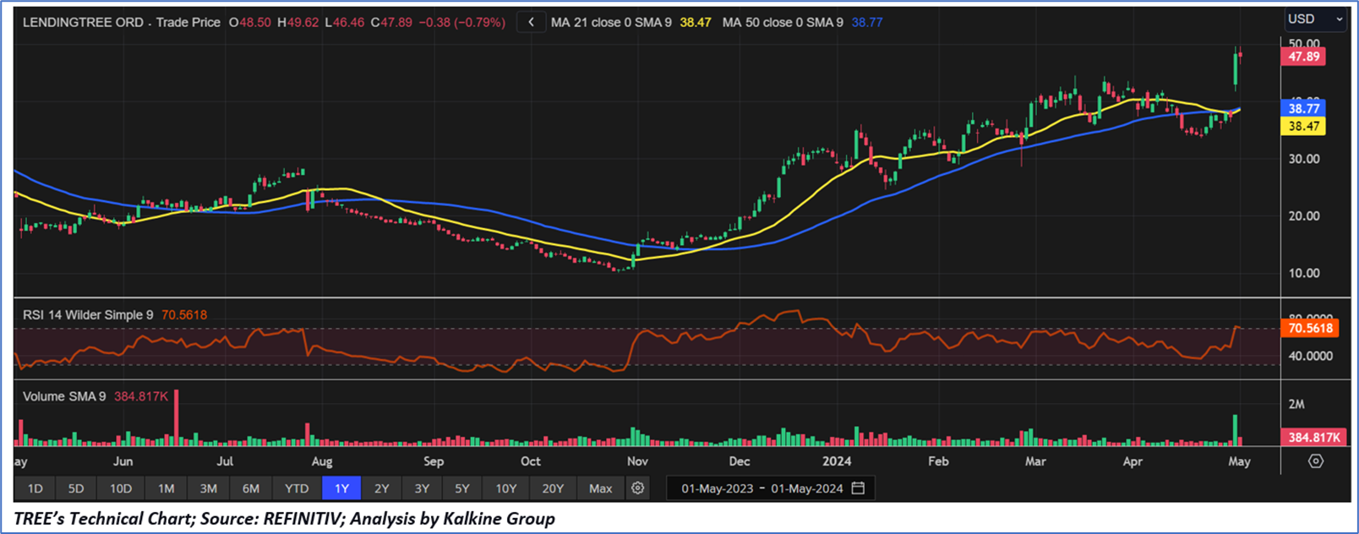Select the 10D time range
The height and width of the screenshot is (534, 1359).
(121, 488)
